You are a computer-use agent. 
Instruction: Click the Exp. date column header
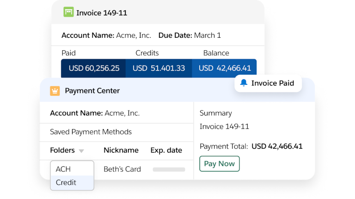(166, 150)
